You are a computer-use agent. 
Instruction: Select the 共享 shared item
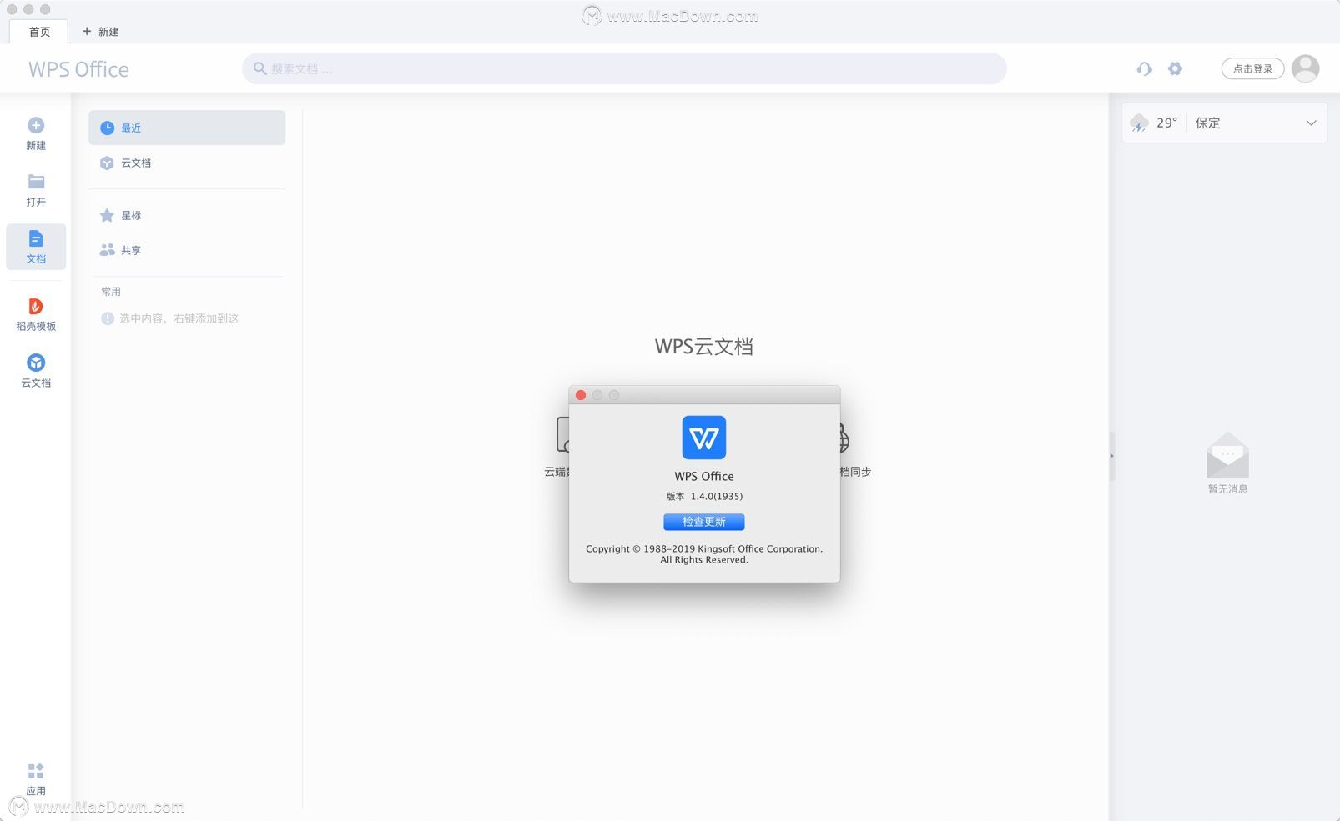point(187,250)
